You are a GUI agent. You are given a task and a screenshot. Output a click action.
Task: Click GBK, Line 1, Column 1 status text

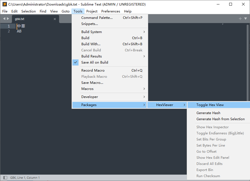click(x=25, y=178)
